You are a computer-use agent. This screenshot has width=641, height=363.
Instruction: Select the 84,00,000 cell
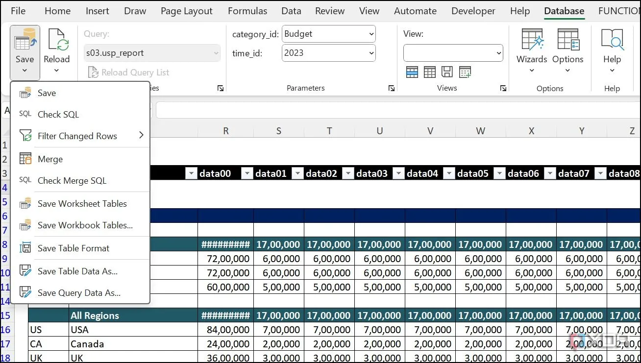tap(226, 330)
